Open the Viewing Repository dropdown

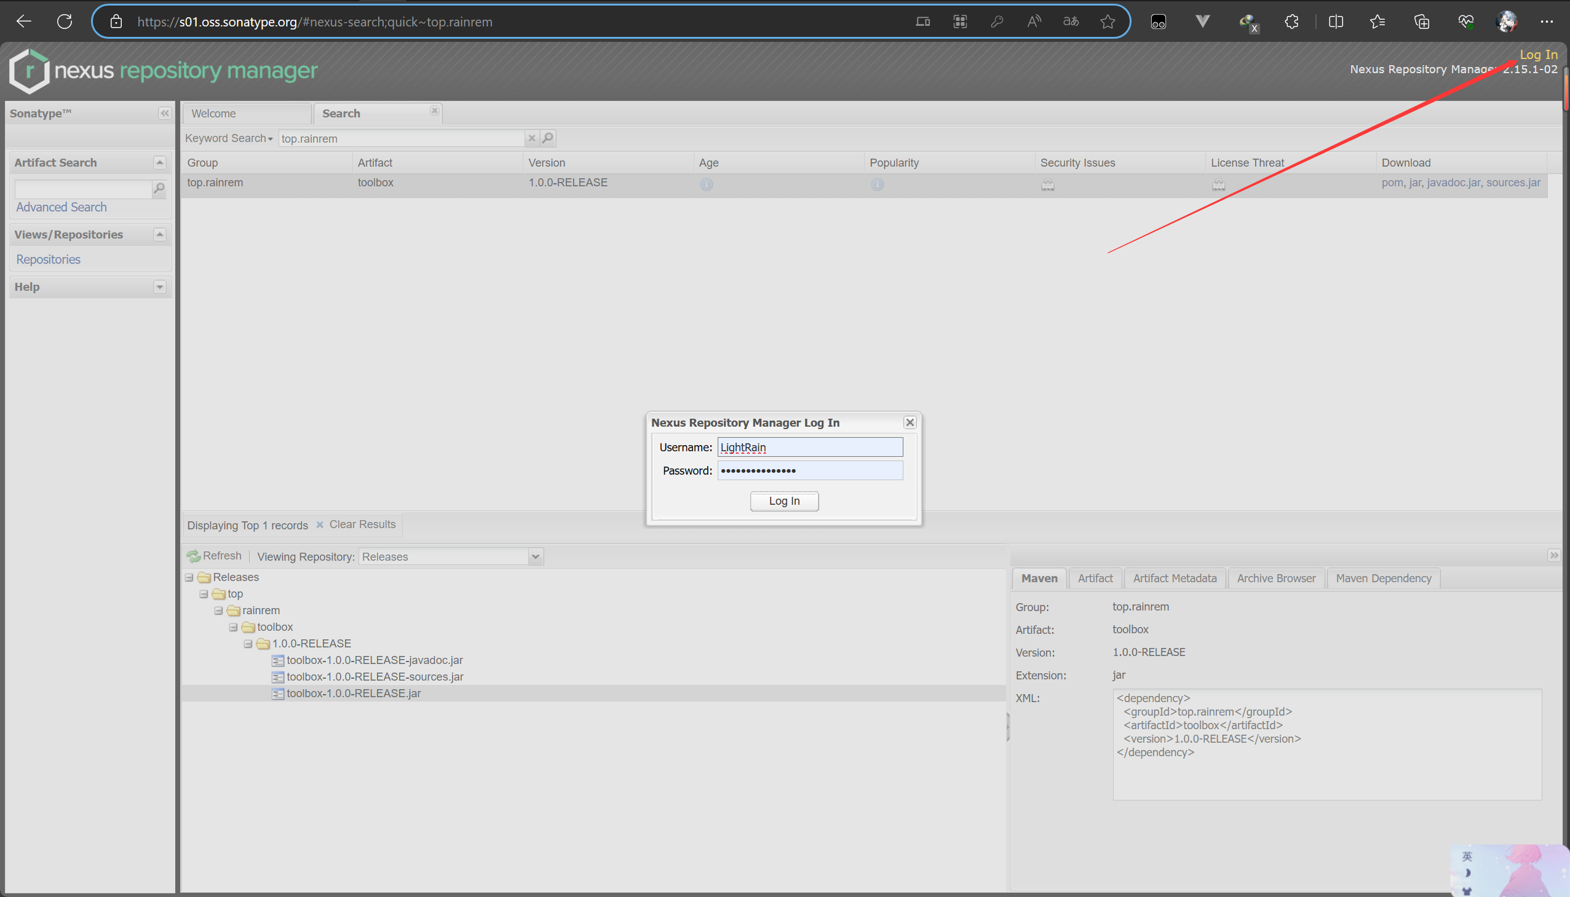tap(536, 557)
